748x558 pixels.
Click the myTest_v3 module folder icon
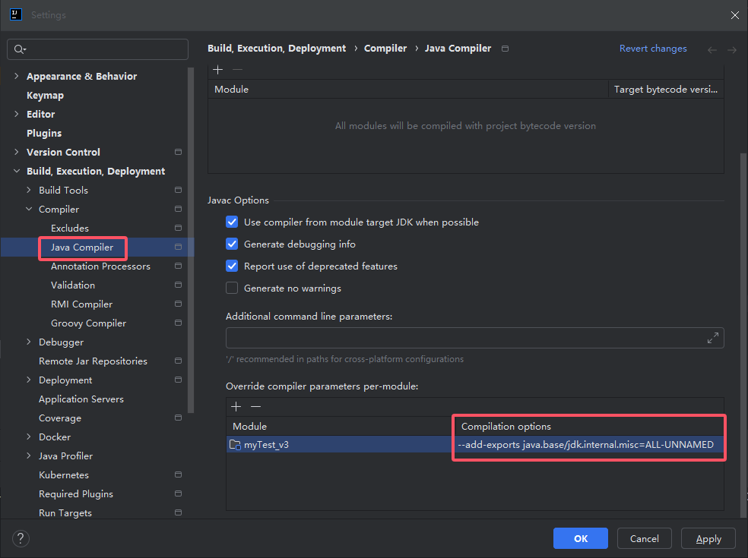coord(236,445)
